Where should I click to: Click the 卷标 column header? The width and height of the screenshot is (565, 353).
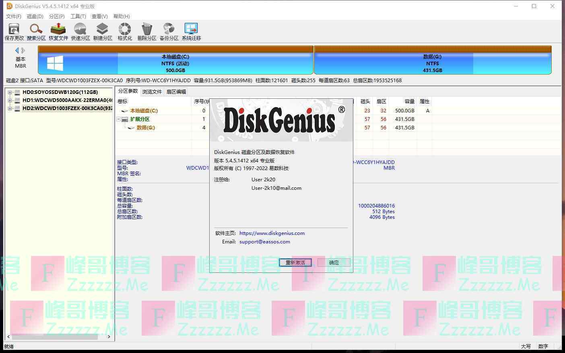pos(122,102)
